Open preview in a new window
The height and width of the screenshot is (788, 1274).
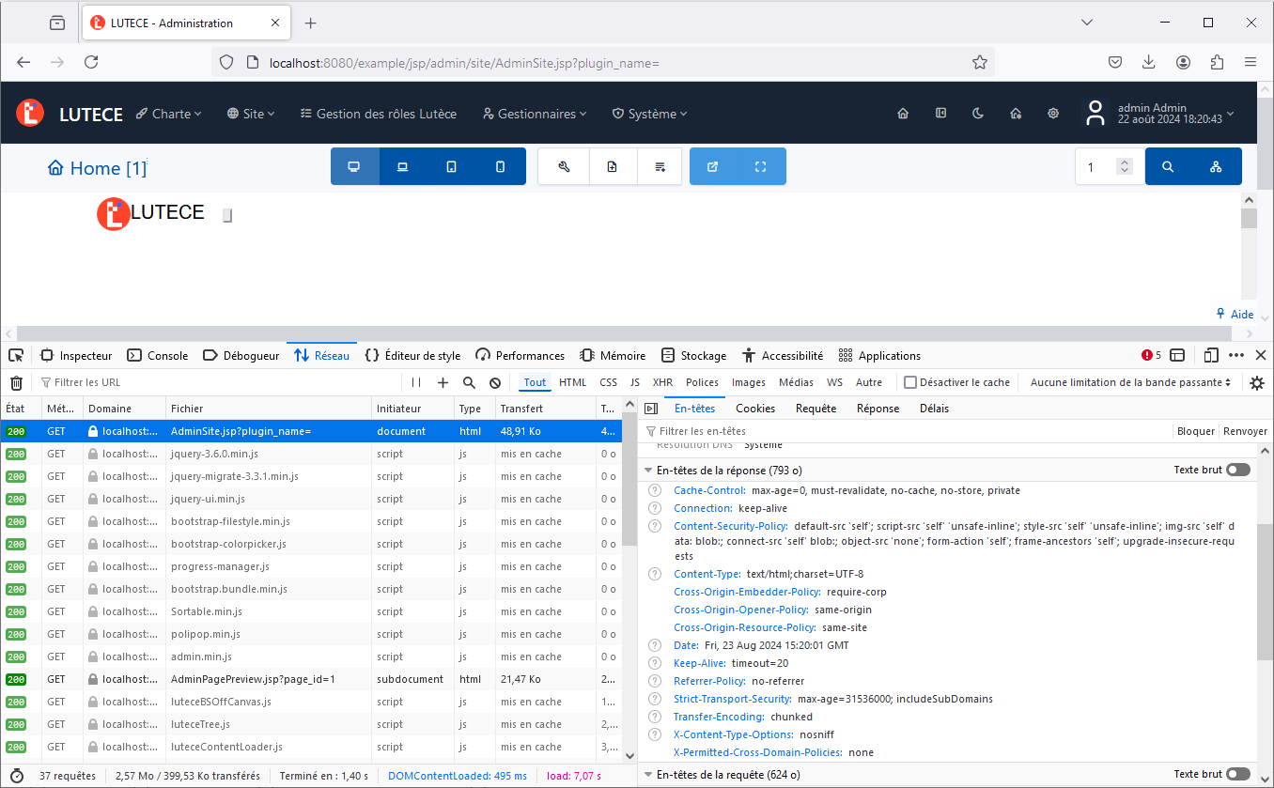pyautogui.click(x=712, y=166)
